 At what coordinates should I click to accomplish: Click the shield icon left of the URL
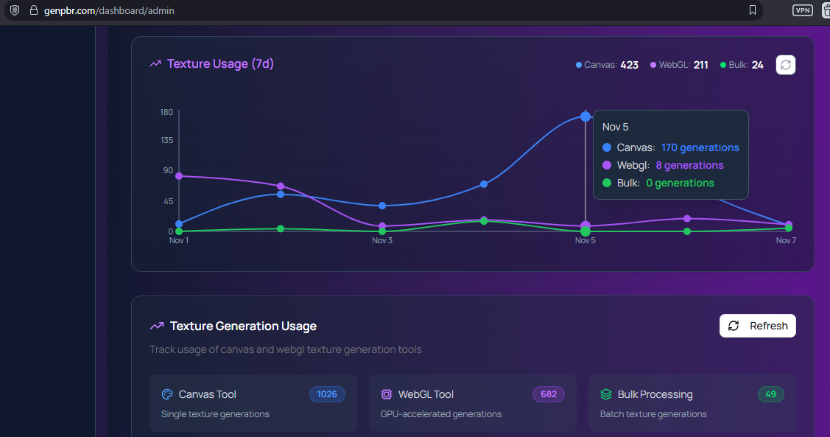14,10
